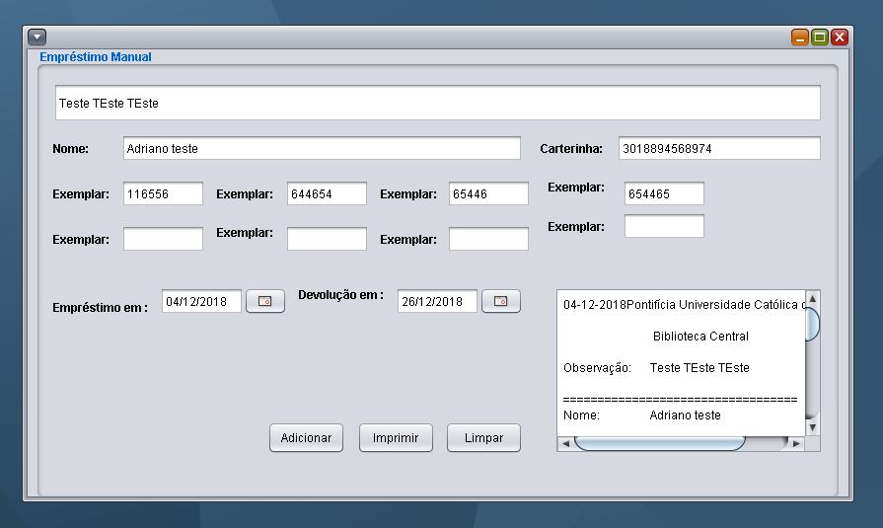Viewport: 883px width, 528px height.
Task: Click the preview scroll down arrow
Action: click(812, 427)
